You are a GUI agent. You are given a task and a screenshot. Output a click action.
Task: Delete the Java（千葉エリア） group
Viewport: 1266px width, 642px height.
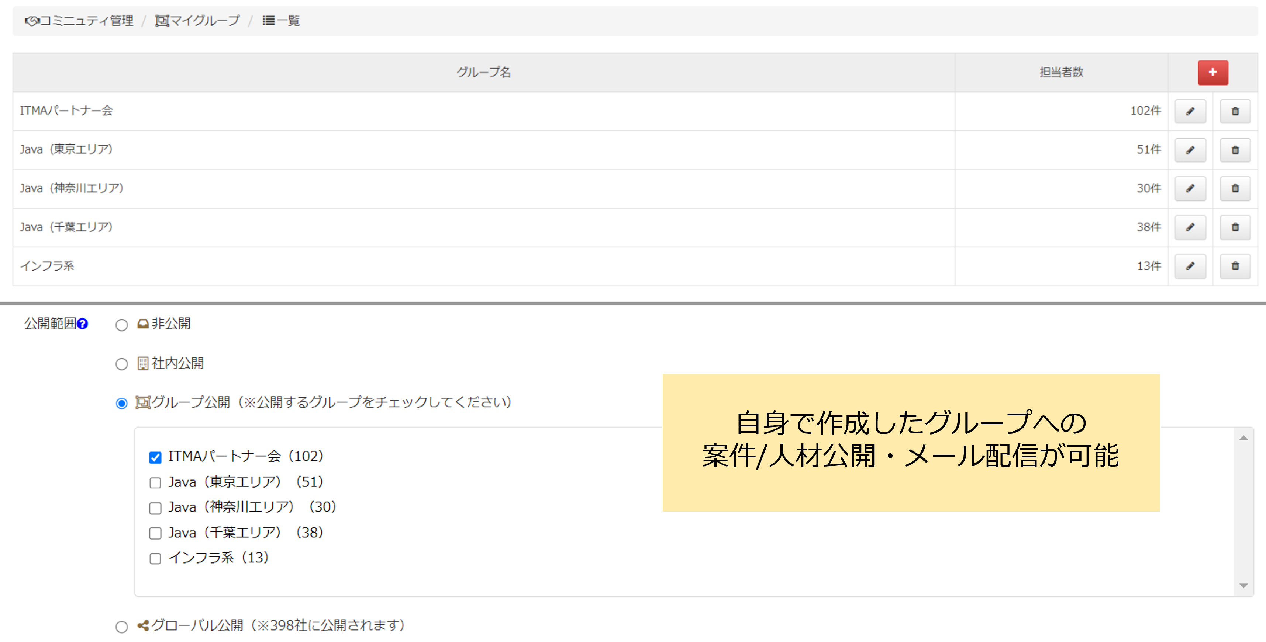1235,227
